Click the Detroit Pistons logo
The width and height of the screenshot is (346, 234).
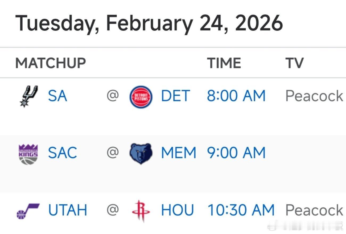pos(141,96)
